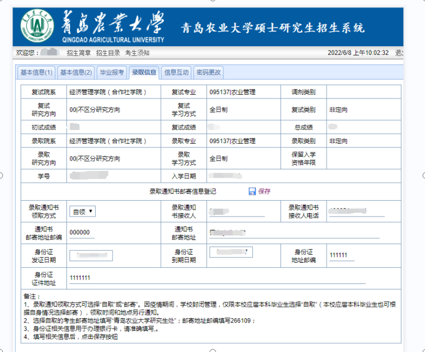Click the floppy disk save icon
The image size is (425, 352).
(x=252, y=192)
